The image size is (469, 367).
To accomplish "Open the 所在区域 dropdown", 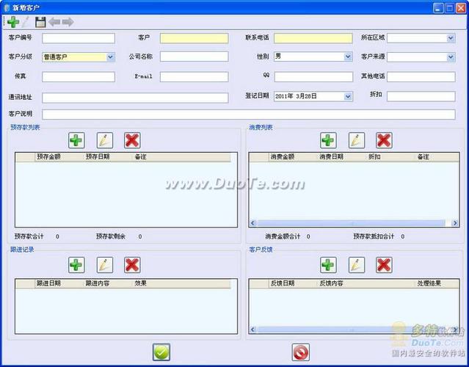I will (451, 38).
